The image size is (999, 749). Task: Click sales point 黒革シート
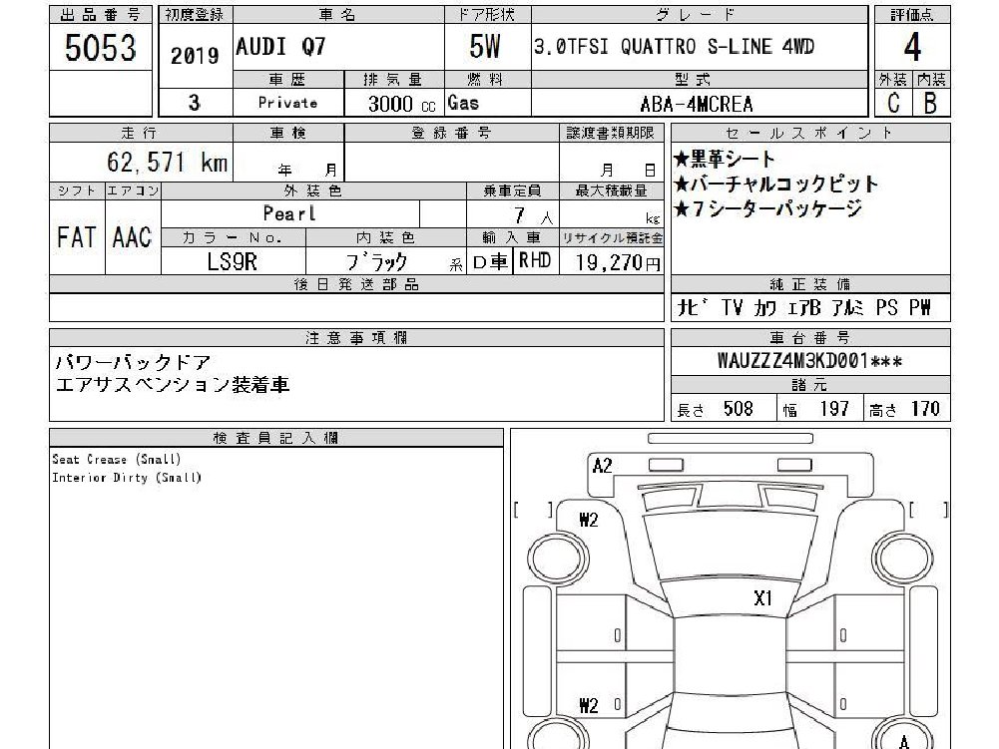click(724, 159)
